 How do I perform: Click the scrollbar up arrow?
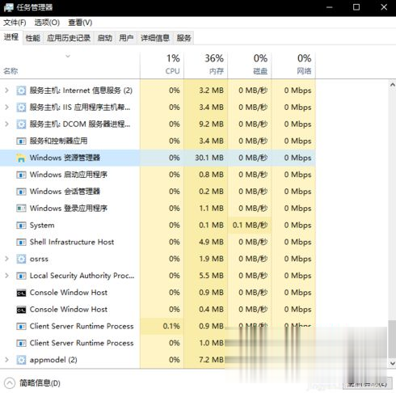392,85
